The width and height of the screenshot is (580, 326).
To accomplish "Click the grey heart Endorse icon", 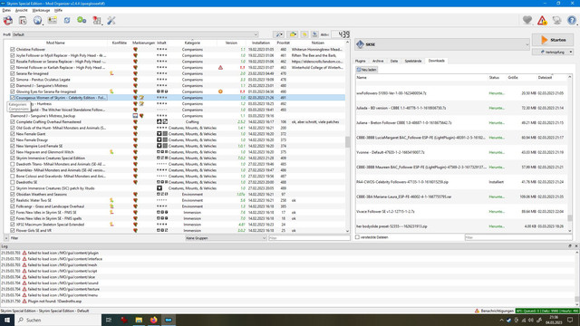I will [527, 20].
